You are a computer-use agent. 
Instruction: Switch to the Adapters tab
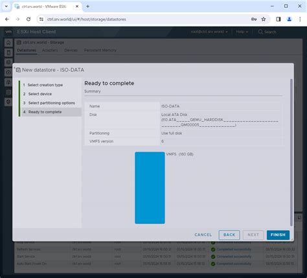coord(50,50)
